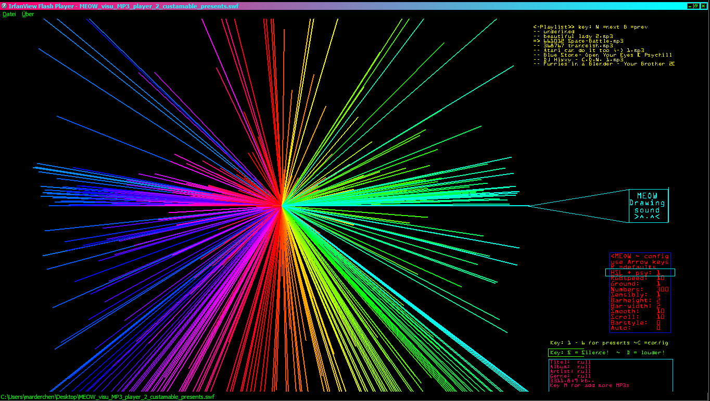Click the 'Album: null' info line

click(x=570, y=367)
